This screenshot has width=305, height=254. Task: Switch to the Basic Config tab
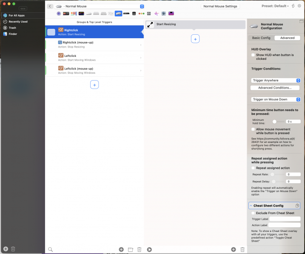[x=261, y=38]
